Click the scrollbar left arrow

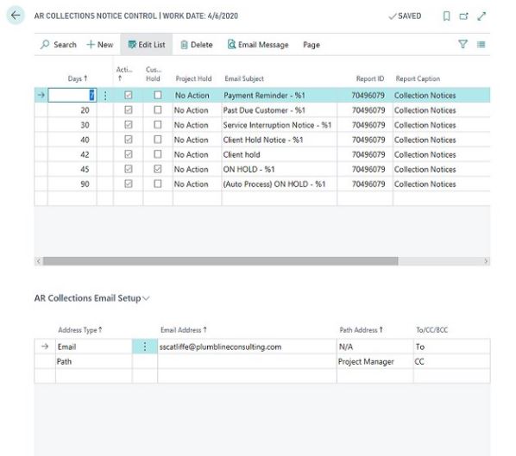[39, 261]
